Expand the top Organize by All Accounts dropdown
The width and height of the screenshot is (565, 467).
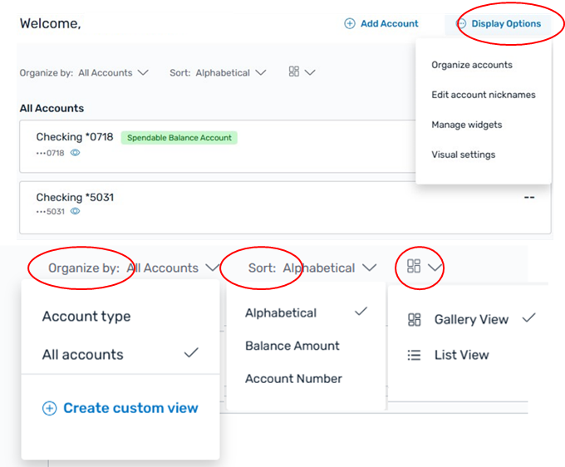[x=84, y=73]
